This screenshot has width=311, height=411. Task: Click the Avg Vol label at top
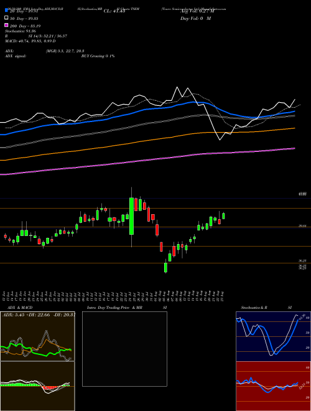pos(197,11)
